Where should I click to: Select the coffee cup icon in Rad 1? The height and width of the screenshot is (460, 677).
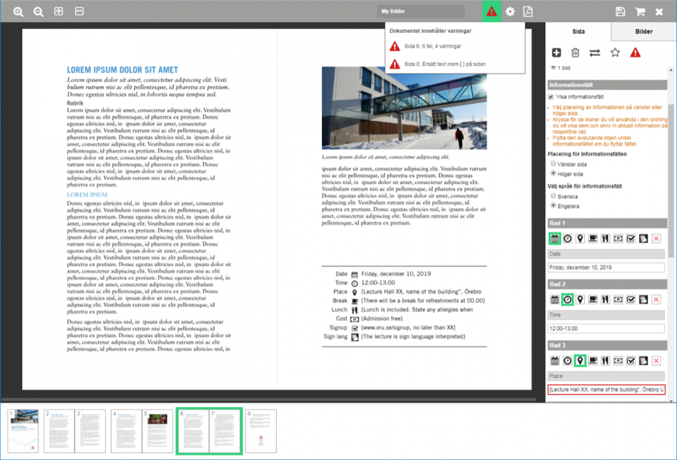click(x=593, y=238)
